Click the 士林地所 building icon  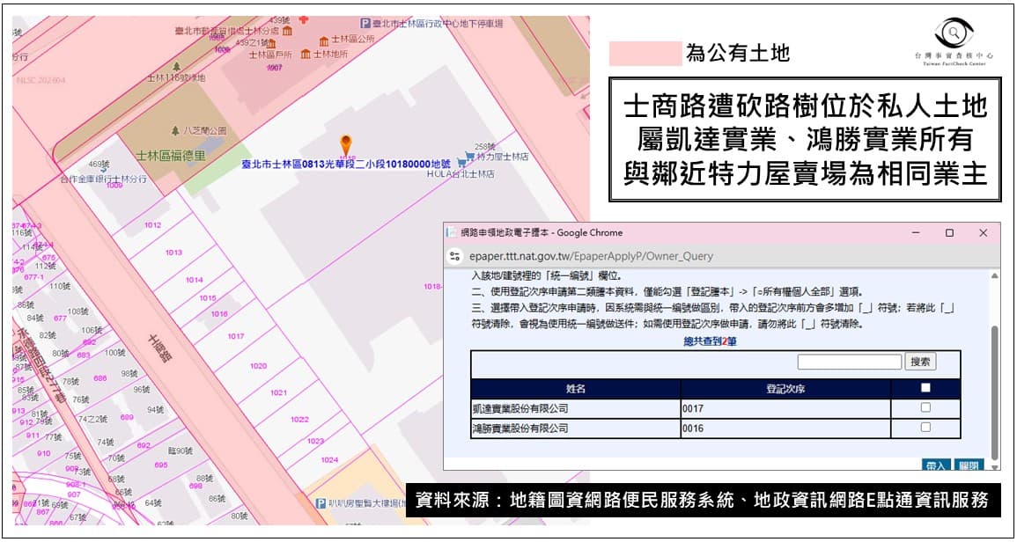click(305, 54)
